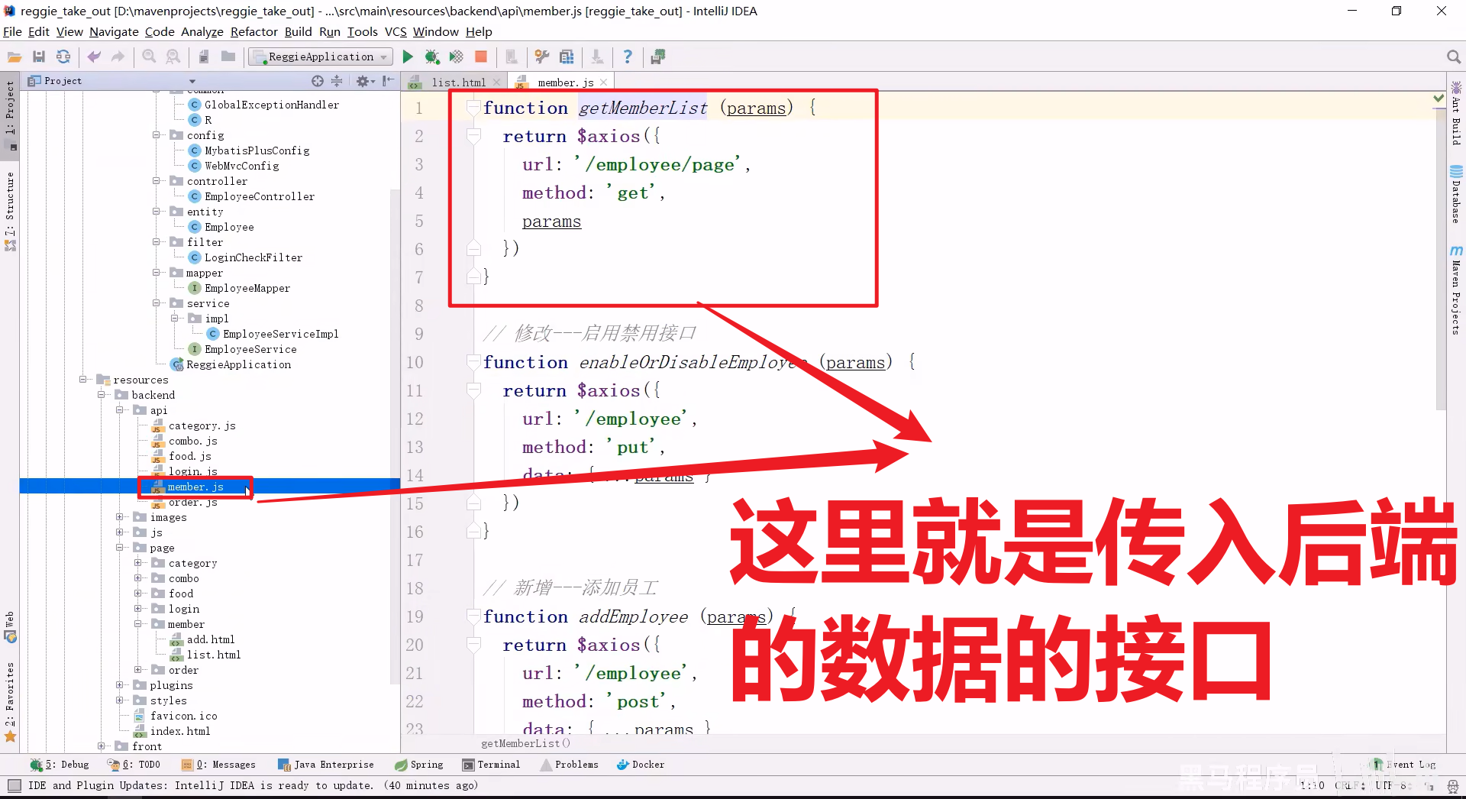Toggle the Structure side tab
The width and height of the screenshot is (1466, 799).
(x=10, y=211)
